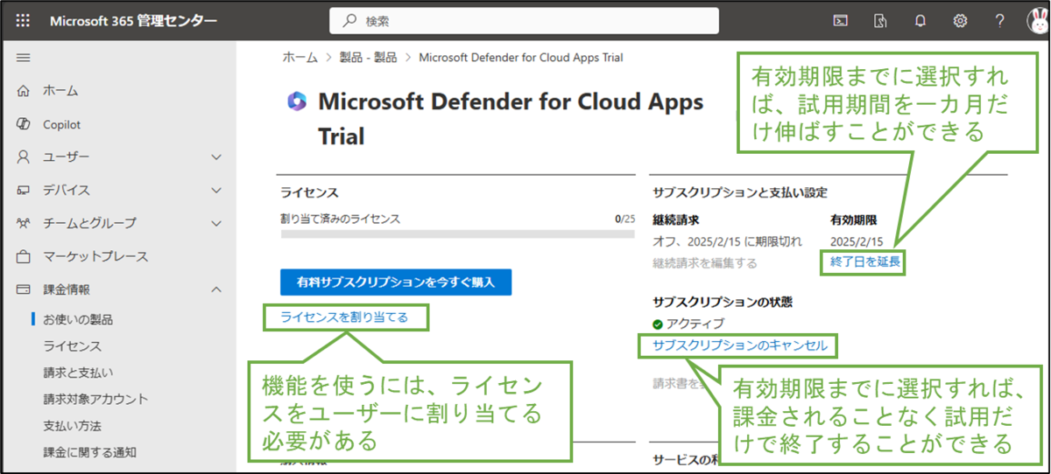Open notifications bell icon
Screen dimensions: 1051x474
point(920,21)
